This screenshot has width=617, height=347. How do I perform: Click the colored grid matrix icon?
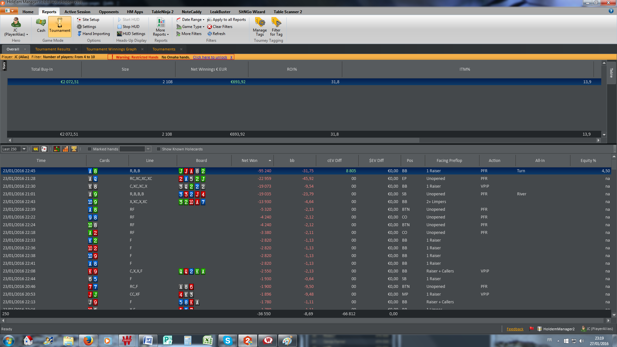pyautogui.click(x=57, y=149)
